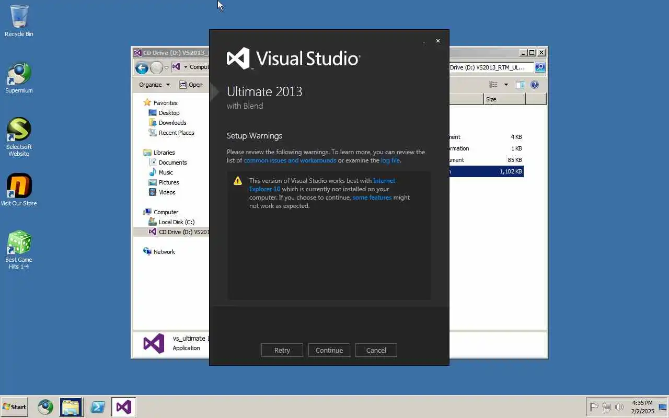Open Best Game Hits 1-4 desktop icon
669x418 pixels.
(x=19, y=250)
